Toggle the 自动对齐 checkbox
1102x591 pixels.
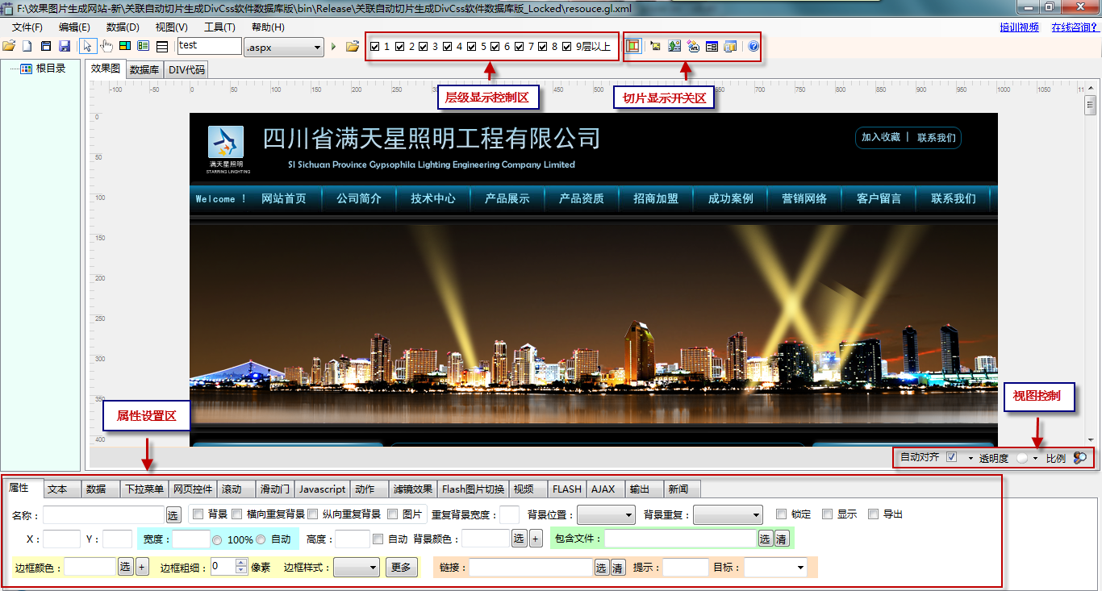(x=951, y=458)
